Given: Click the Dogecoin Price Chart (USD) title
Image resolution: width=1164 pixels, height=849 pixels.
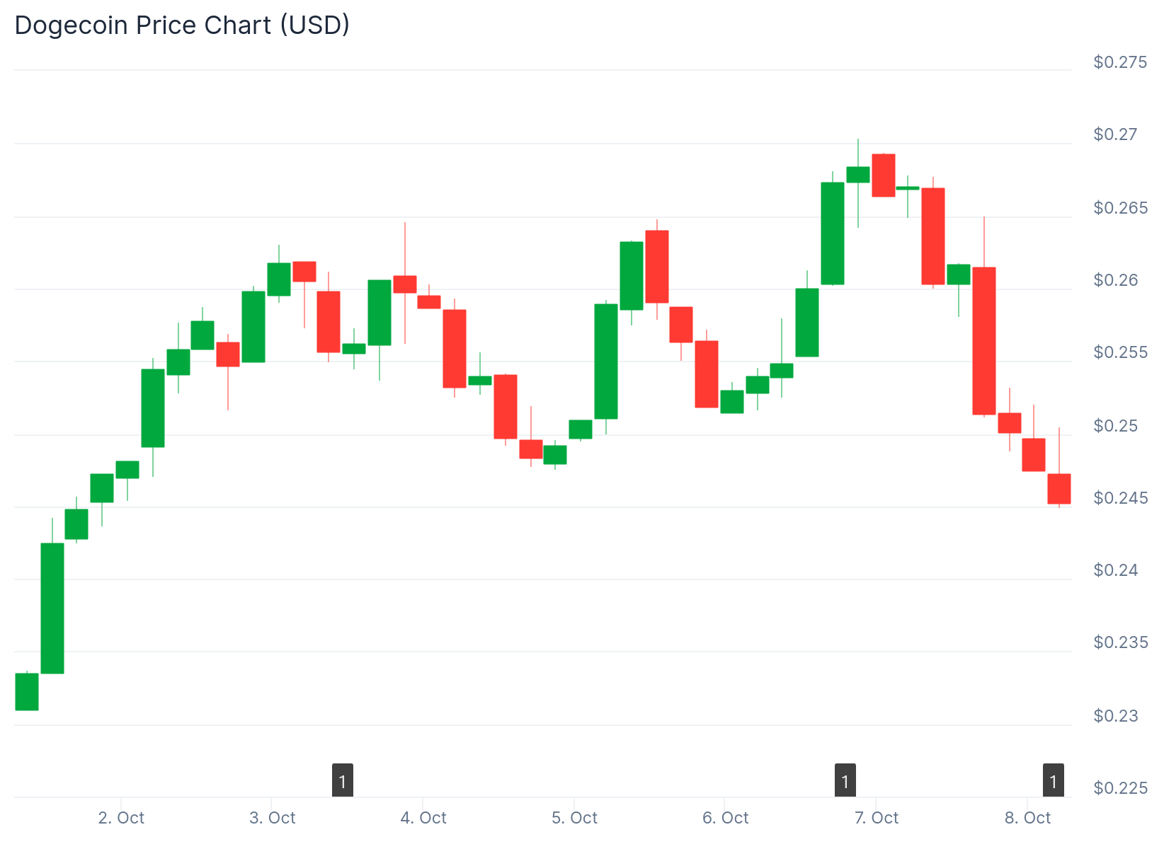Looking at the screenshot, I should [x=182, y=25].
